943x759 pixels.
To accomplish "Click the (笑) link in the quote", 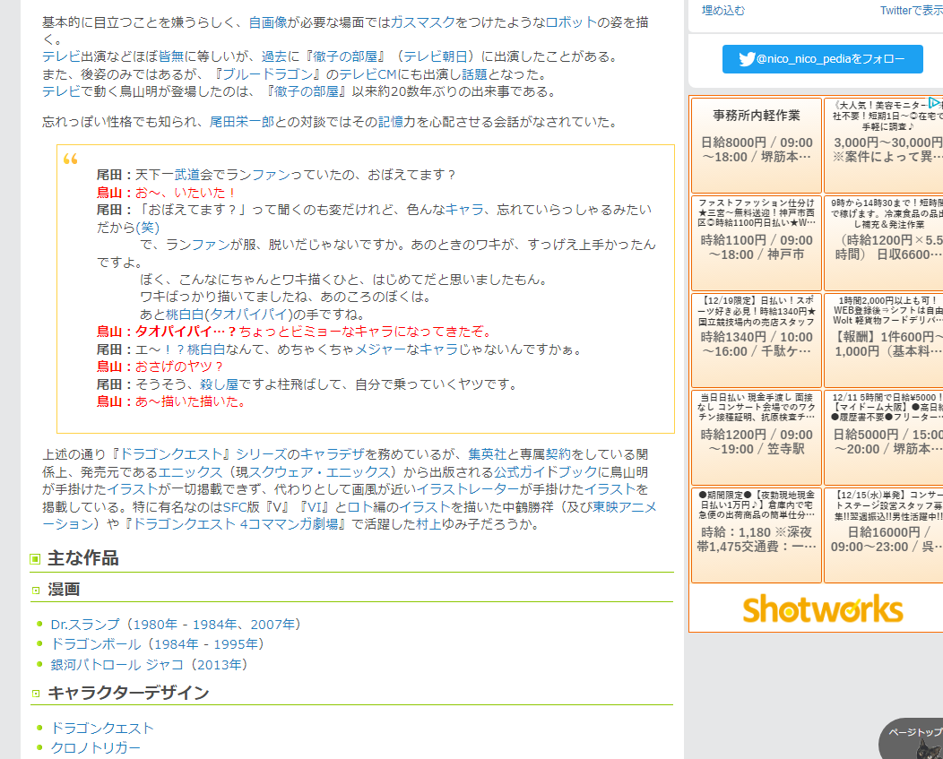I will [147, 228].
